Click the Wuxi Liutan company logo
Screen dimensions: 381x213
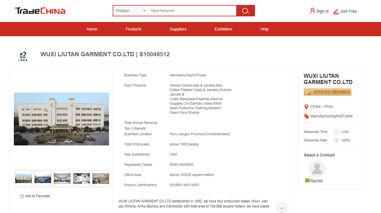coord(23,56)
